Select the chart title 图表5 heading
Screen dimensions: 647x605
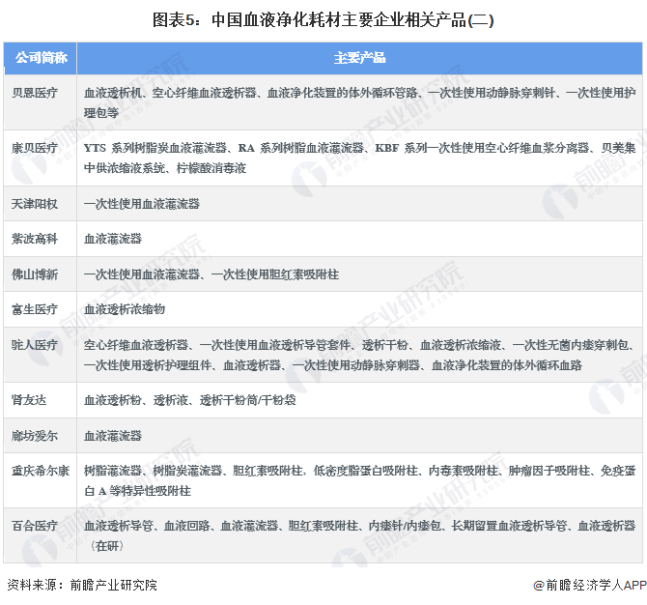pos(323,20)
